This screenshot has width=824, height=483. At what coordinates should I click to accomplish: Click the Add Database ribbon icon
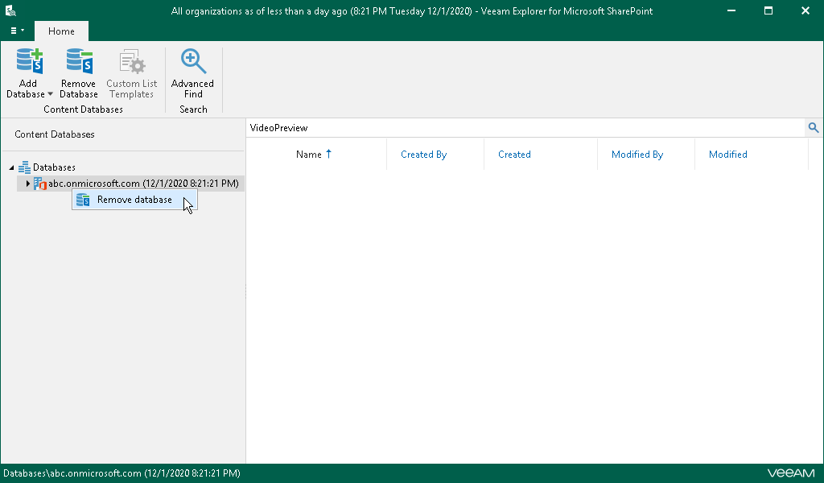(x=29, y=61)
